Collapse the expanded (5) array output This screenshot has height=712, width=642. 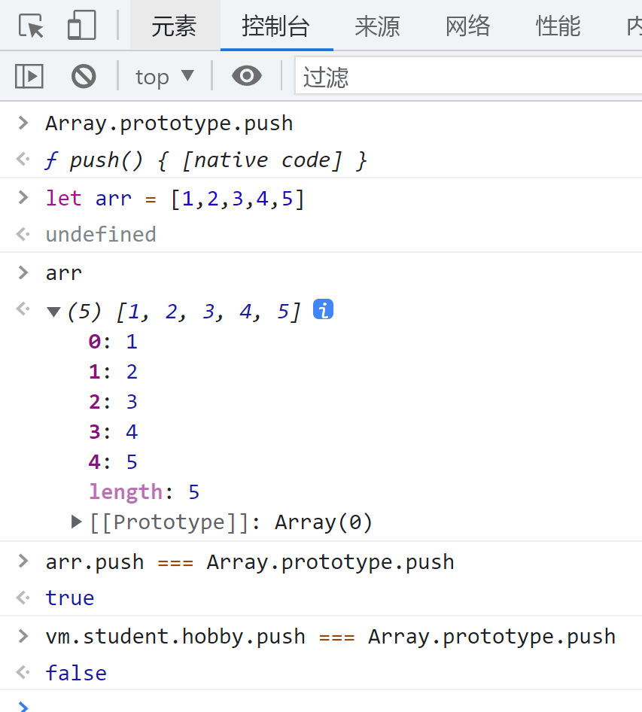pos(53,312)
